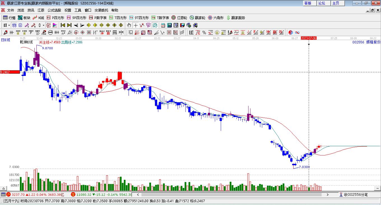Click the horizontal scrollbar right arrow
This screenshot has width=381, height=205.
(x=328, y=195)
